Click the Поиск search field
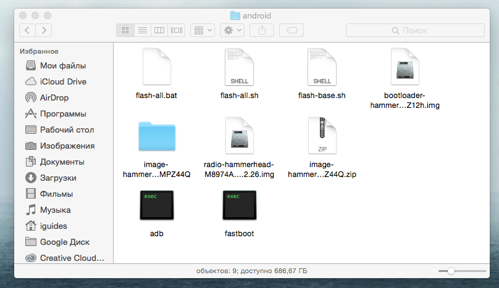 tap(415, 30)
